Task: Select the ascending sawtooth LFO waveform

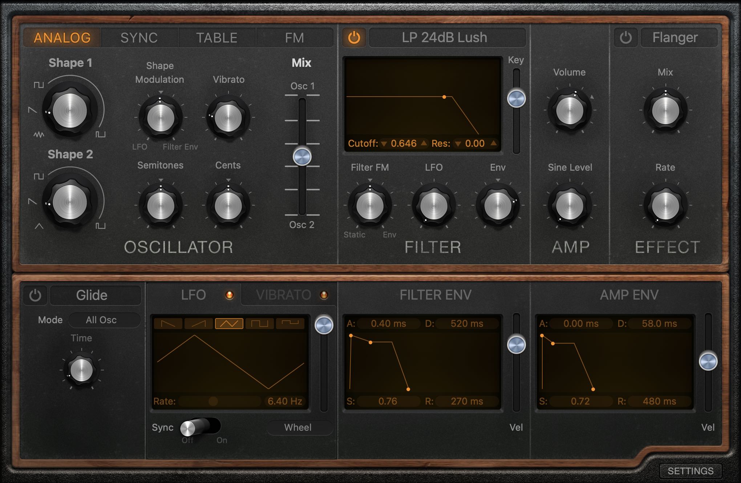Action: click(x=199, y=323)
